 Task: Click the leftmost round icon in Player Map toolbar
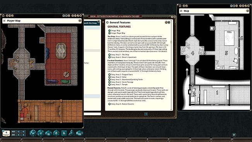(x=3, y=16)
